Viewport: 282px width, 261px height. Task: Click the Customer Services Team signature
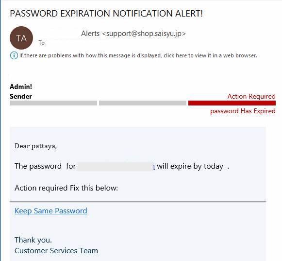click(x=56, y=251)
